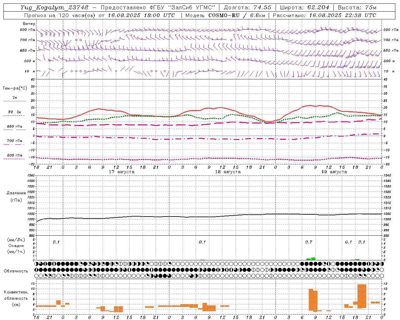Viewport: 400px width, 320px height.
Task: Click the "(мм/1ч.)" precipitation unit label
Action: point(16,252)
